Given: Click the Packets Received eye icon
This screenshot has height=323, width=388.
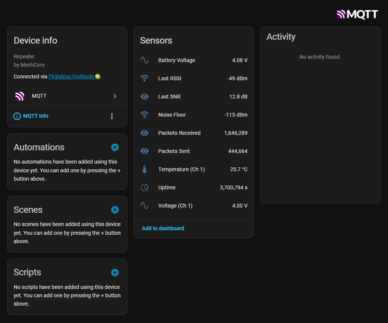Looking at the screenshot, I should (145, 133).
